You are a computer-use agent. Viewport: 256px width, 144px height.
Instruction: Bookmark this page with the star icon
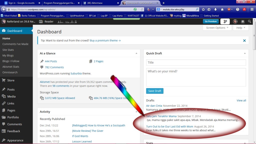[203, 10]
